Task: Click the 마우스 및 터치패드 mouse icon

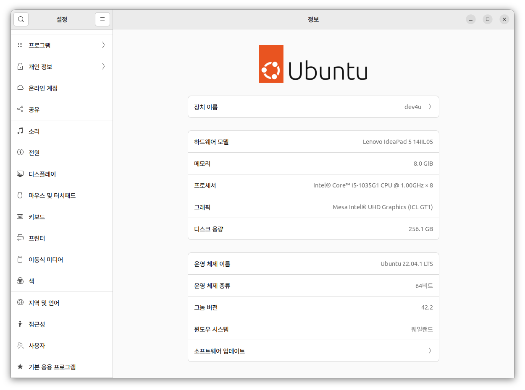Action: [20, 195]
